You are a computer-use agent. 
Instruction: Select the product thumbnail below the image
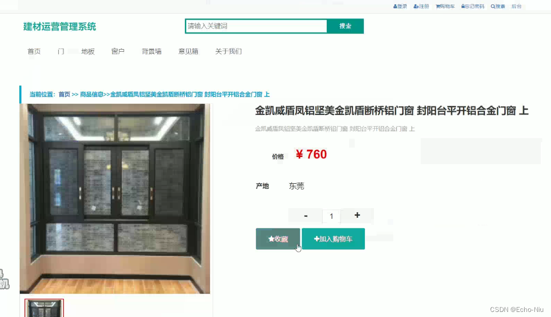click(x=44, y=308)
